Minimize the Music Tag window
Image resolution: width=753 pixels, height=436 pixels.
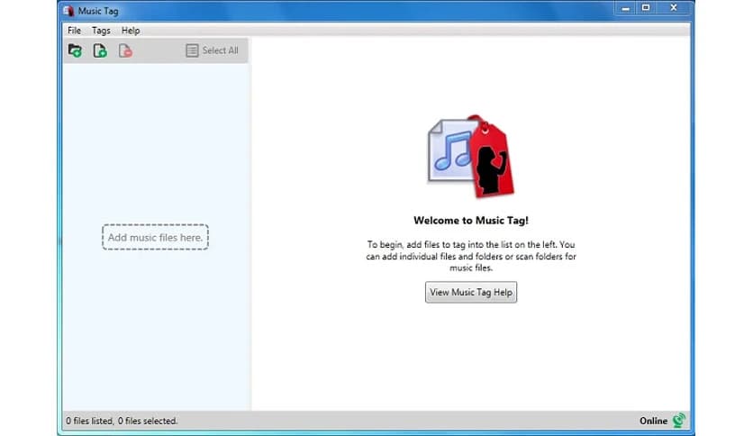pos(625,8)
